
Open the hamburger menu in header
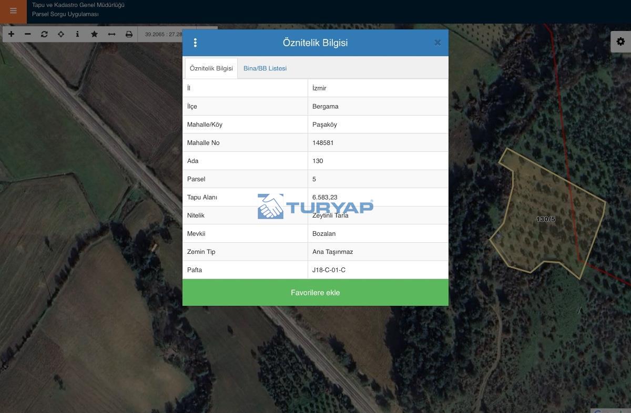13,11
